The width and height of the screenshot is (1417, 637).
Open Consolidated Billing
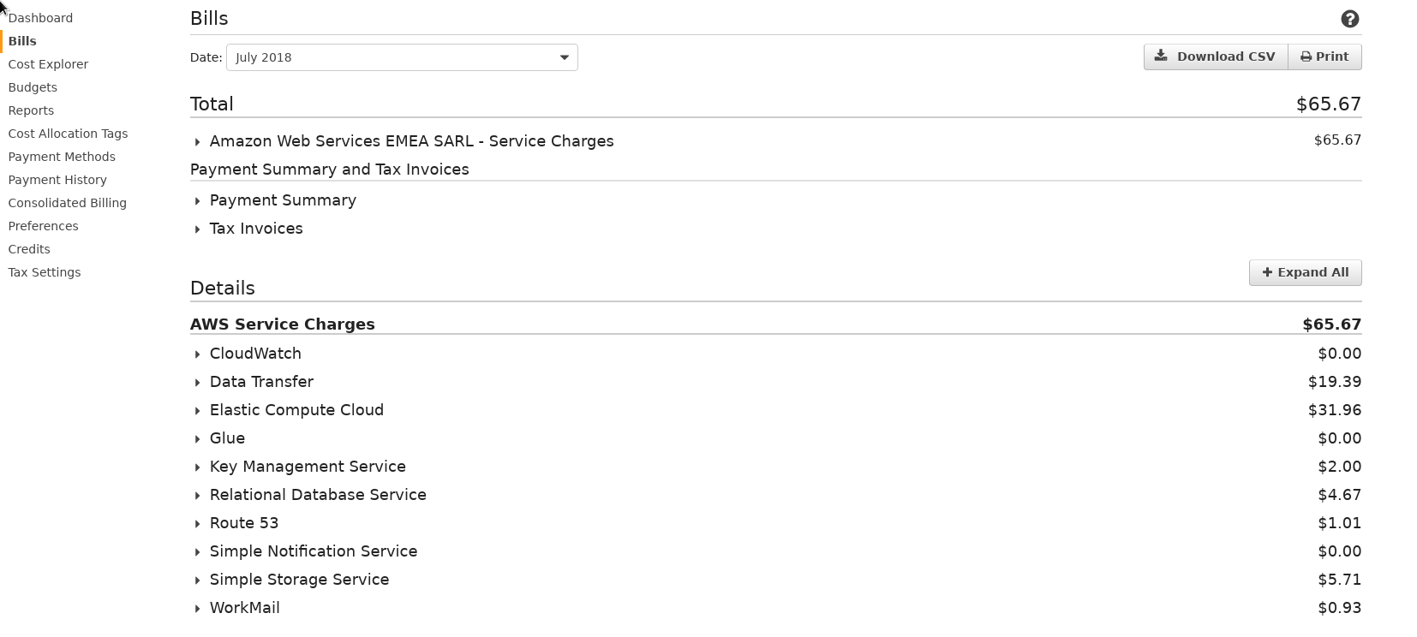click(67, 203)
